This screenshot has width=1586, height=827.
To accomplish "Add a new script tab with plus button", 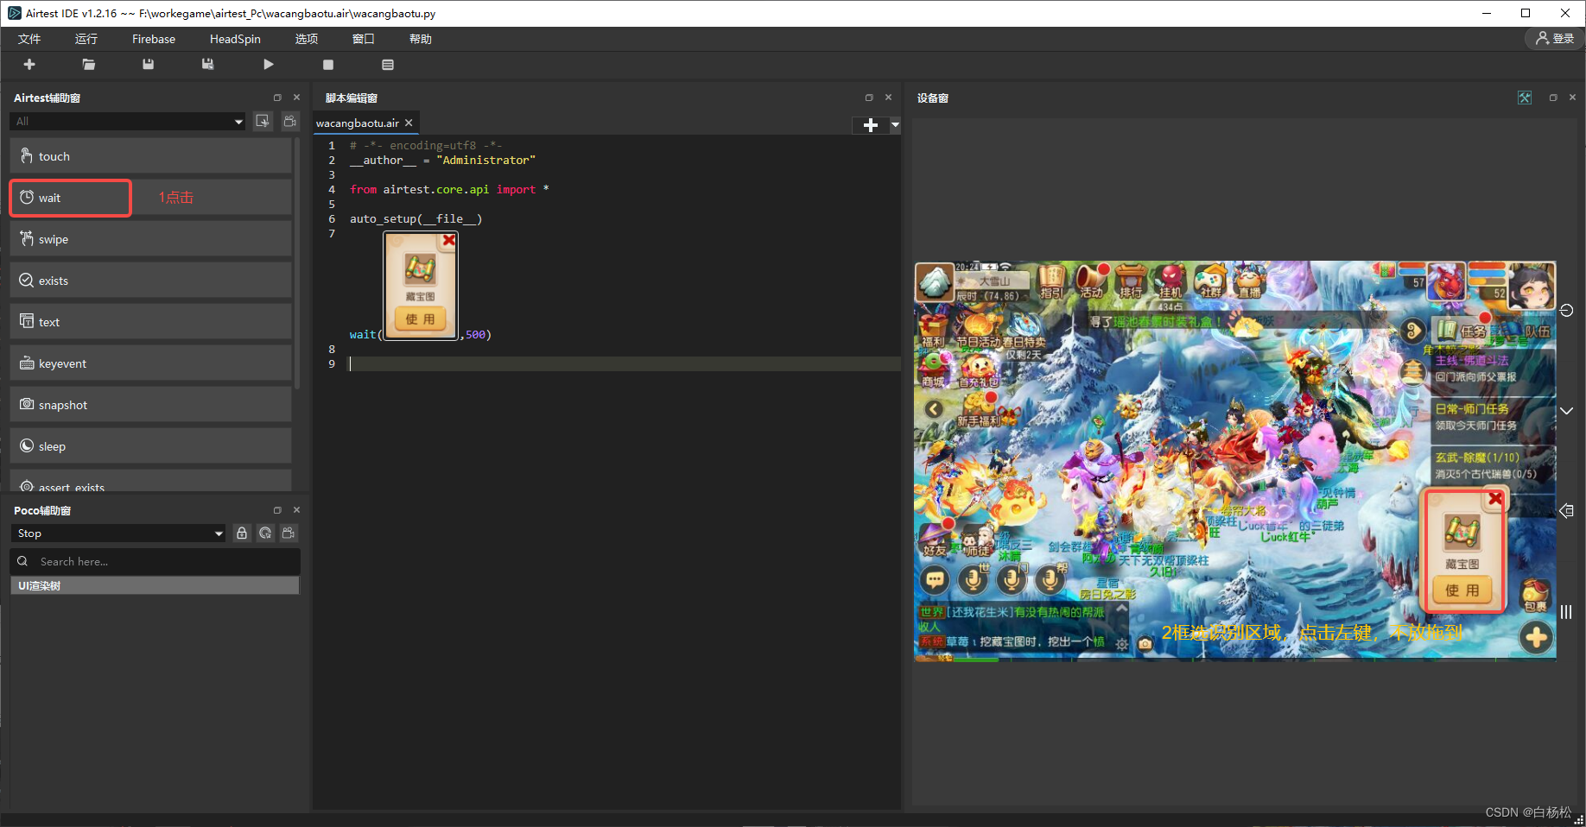I will point(870,125).
